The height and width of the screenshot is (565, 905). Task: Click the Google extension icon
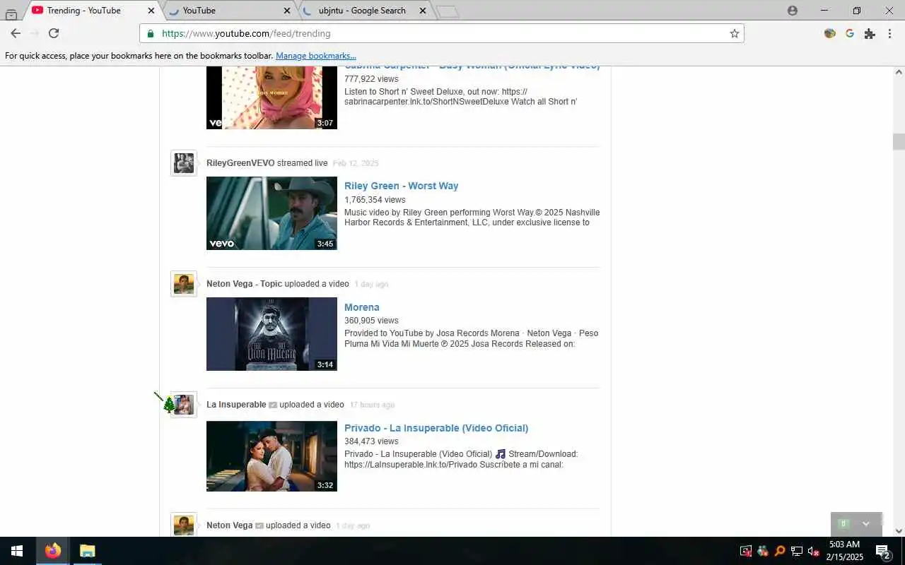pos(850,33)
